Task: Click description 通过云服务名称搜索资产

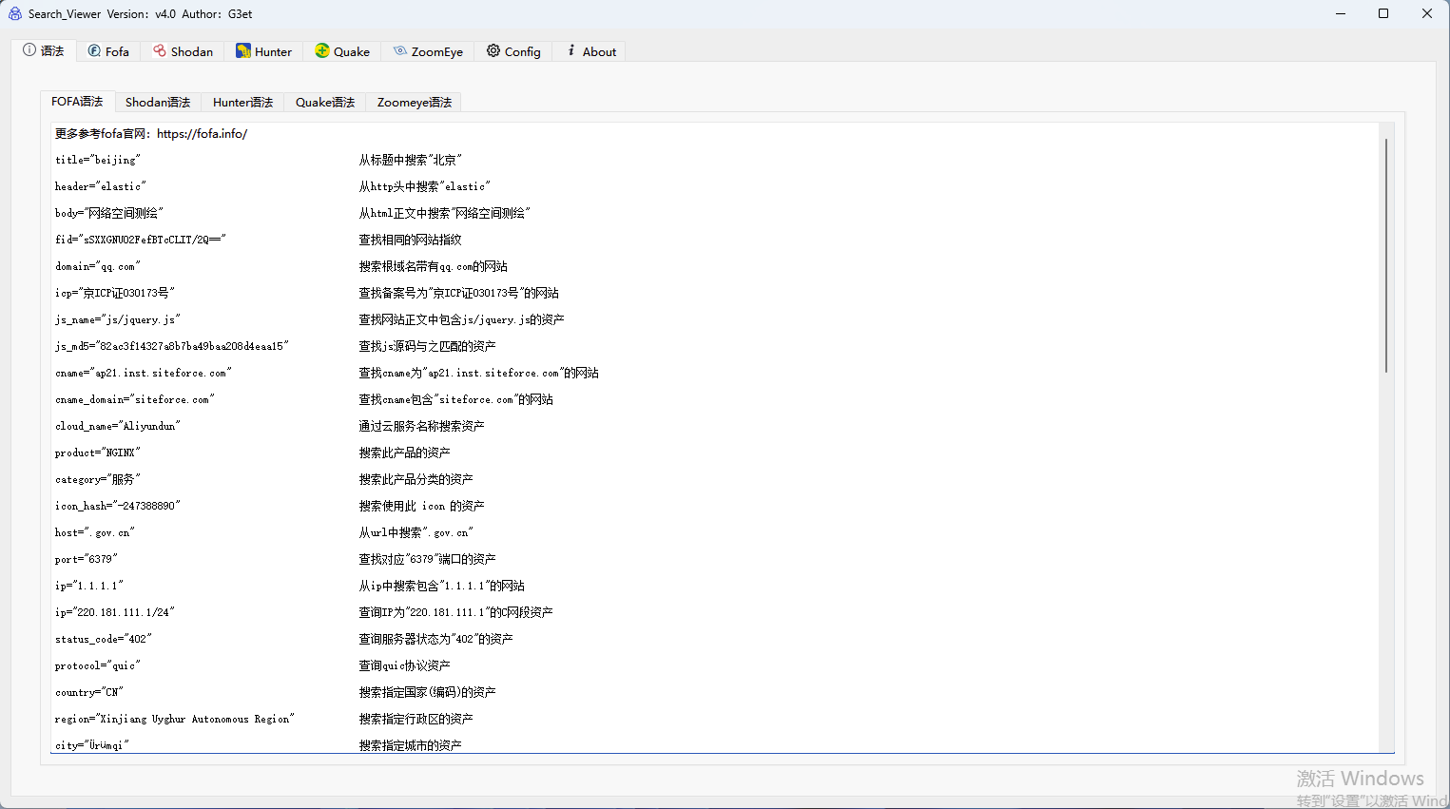Action: (421, 427)
